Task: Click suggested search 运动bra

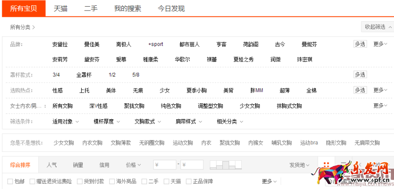Action: pos(309,143)
